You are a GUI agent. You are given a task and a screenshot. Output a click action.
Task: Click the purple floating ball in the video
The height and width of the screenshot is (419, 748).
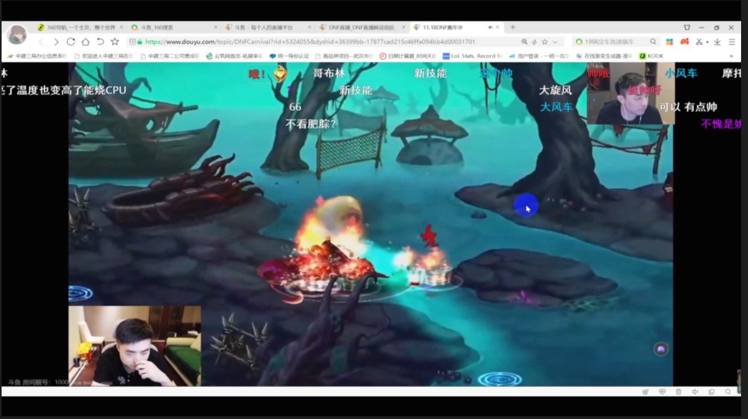click(661, 349)
